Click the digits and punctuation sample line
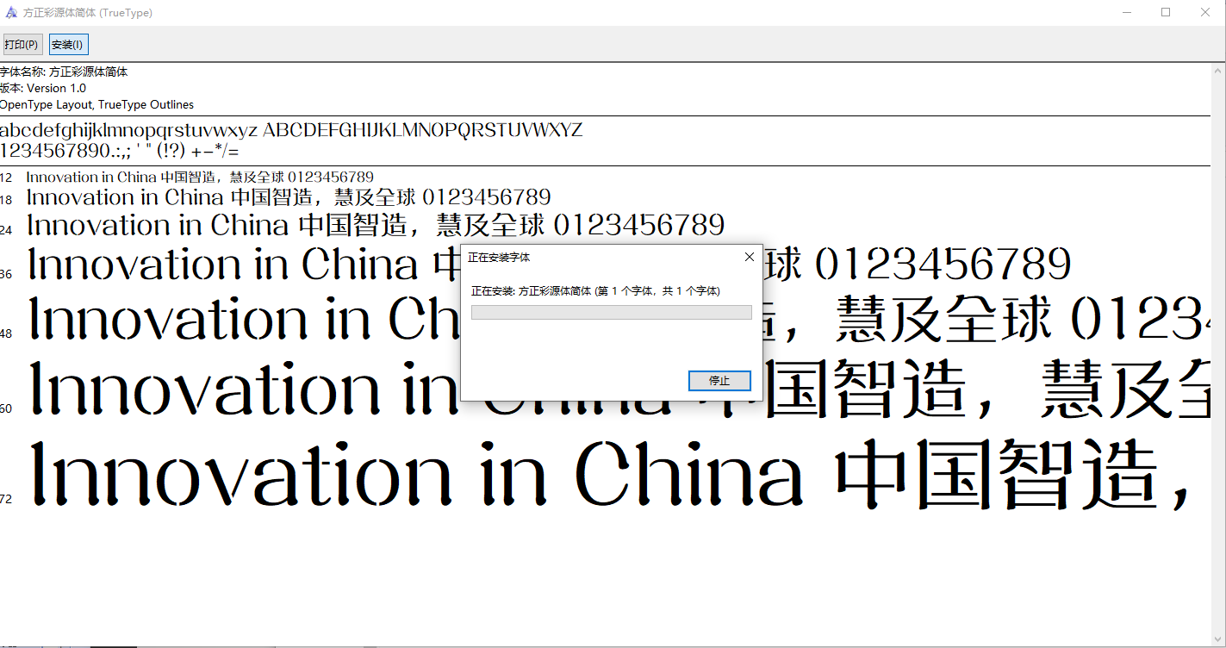This screenshot has width=1226, height=648. pos(120,150)
